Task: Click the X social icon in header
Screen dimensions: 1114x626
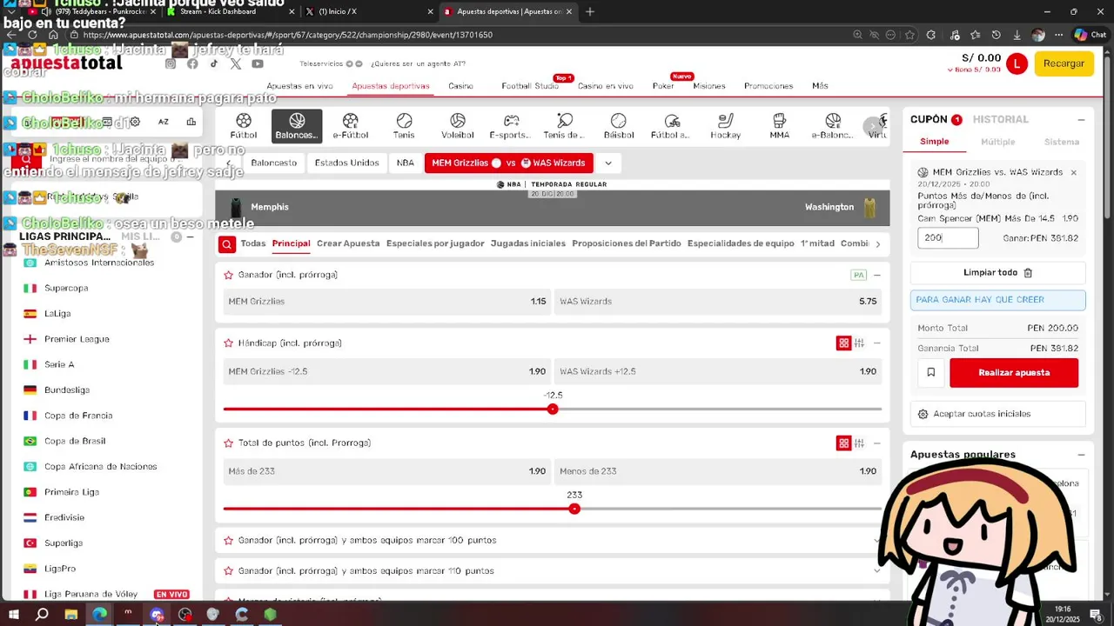Action: [236, 63]
